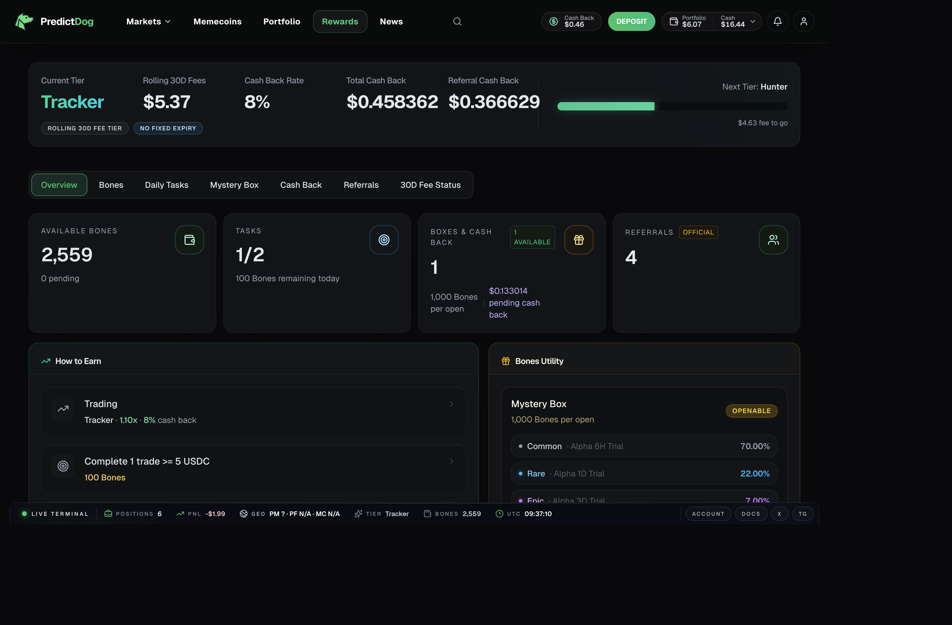Switch to the Daily Tasks tab
This screenshot has height=625, width=952.
click(x=167, y=185)
